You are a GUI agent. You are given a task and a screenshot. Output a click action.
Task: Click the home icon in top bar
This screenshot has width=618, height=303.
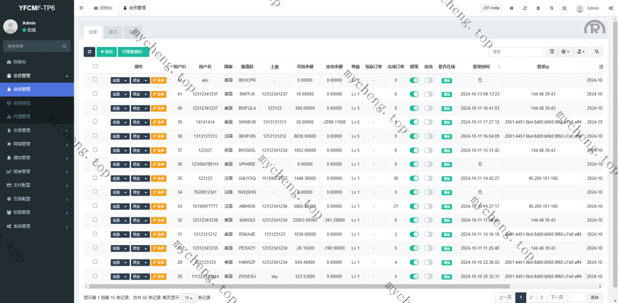[x=512, y=8]
